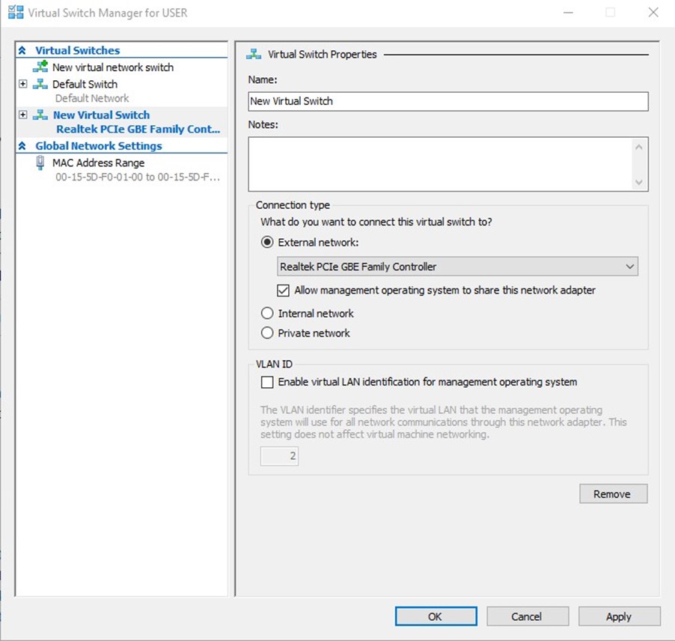Expand the New Virtual Switch tree node
This screenshot has width=675, height=641.
(x=22, y=115)
